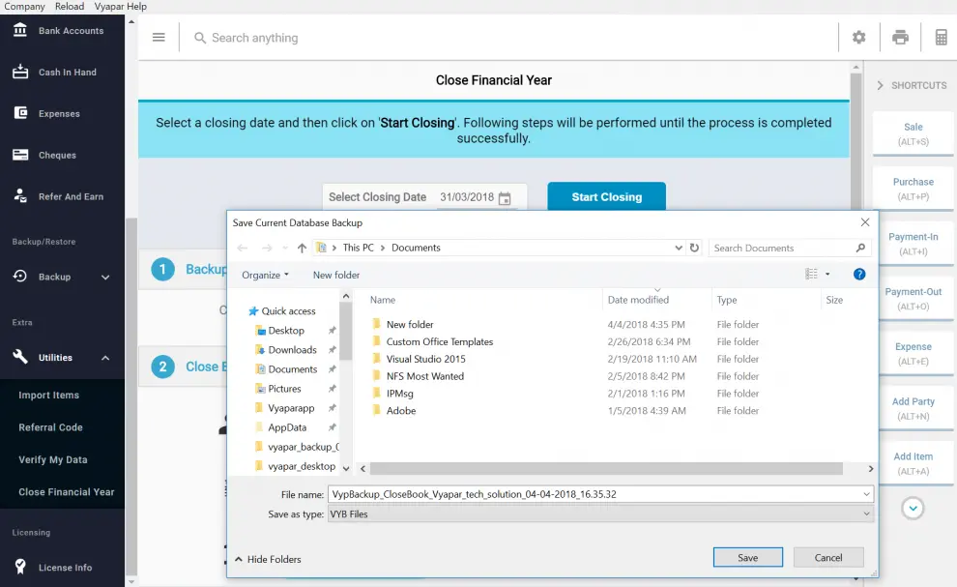
Task: Open the Save as type dropdown
Action: click(x=600, y=514)
